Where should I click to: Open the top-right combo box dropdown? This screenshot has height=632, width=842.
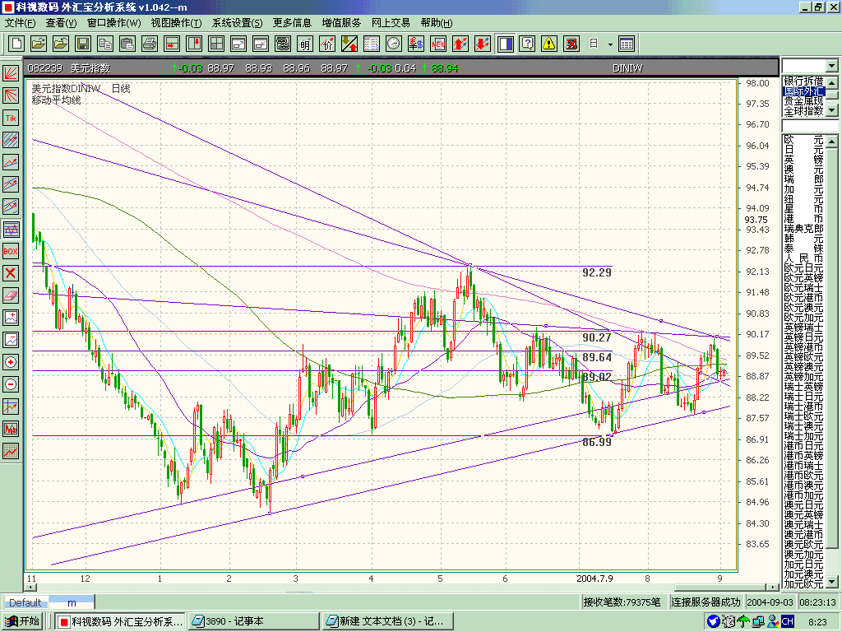[x=832, y=66]
